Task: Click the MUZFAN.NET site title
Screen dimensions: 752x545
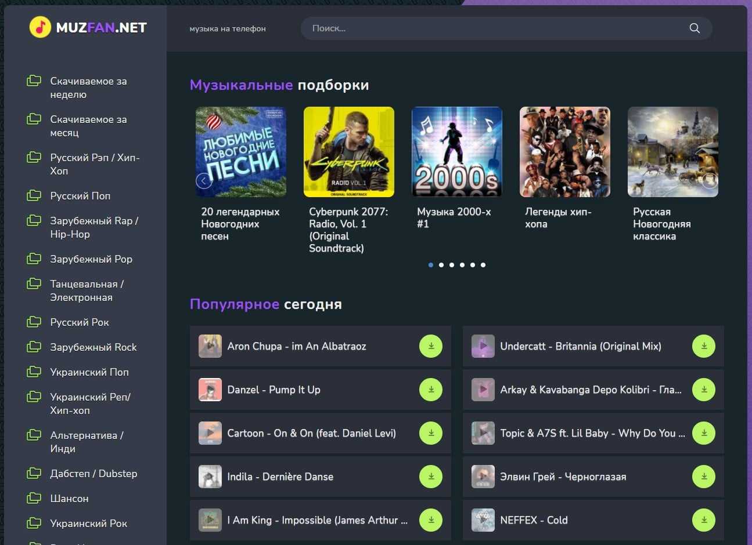Action: pyautogui.click(x=102, y=27)
